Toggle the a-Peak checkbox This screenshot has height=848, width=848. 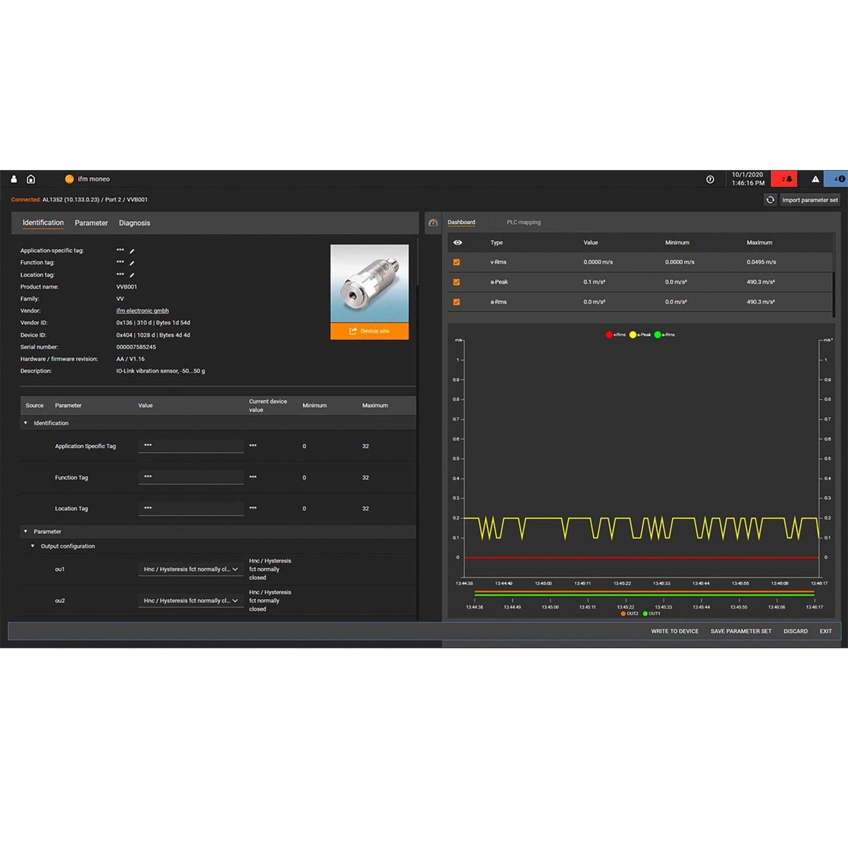456,282
